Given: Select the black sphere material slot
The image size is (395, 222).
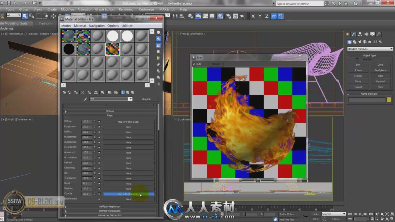Looking at the screenshot, I should click(x=69, y=49).
